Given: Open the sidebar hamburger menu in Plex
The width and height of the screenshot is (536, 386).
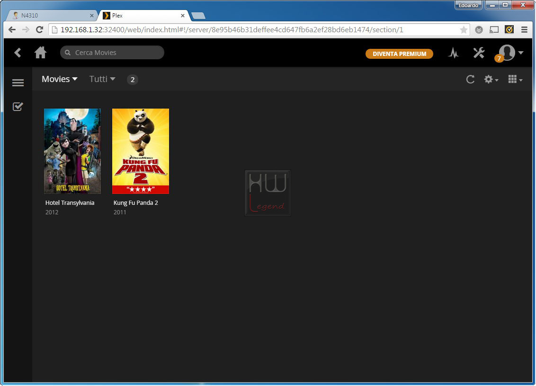Looking at the screenshot, I should (x=18, y=83).
